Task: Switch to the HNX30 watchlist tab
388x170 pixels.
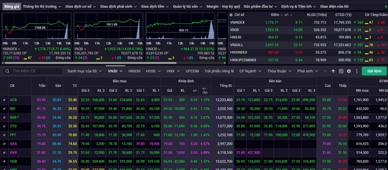Action: [135, 71]
